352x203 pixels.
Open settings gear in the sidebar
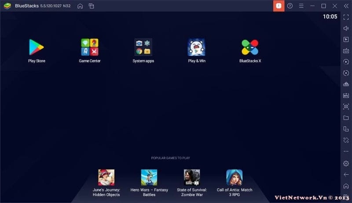346,163
